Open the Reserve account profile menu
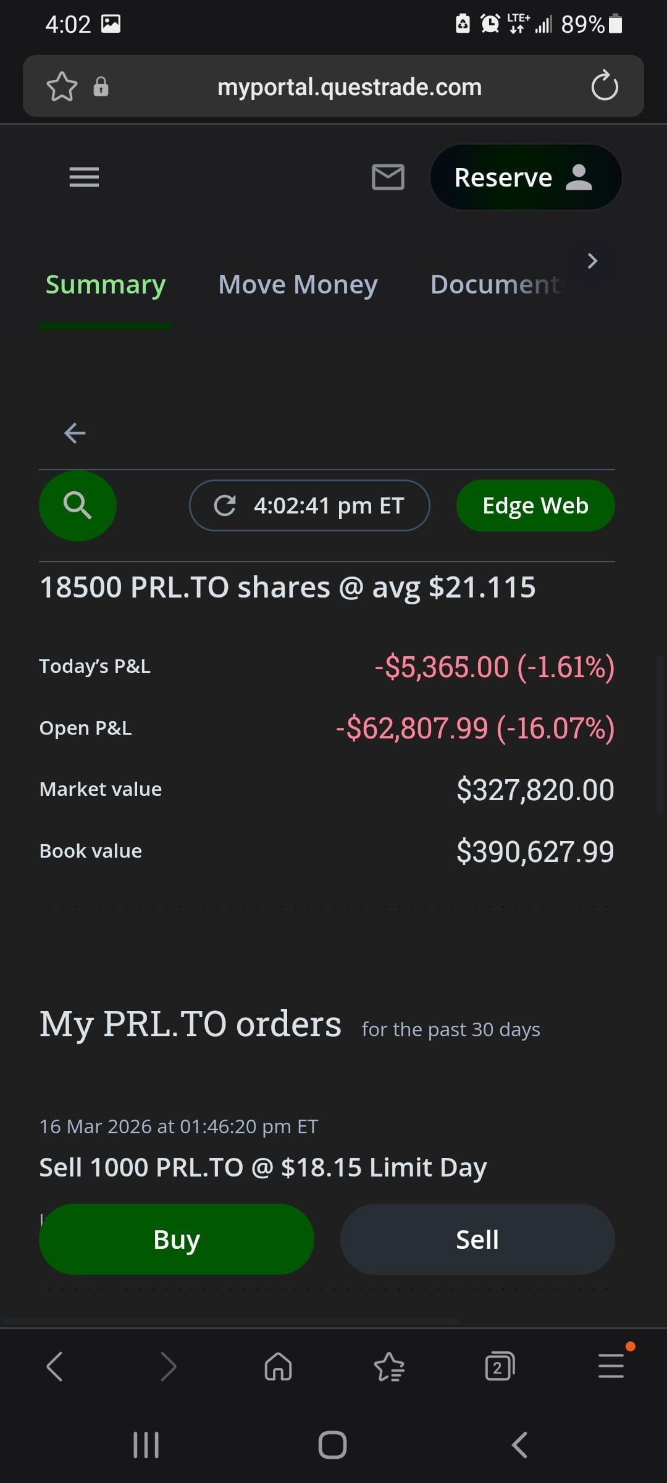667x1483 pixels. (526, 177)
